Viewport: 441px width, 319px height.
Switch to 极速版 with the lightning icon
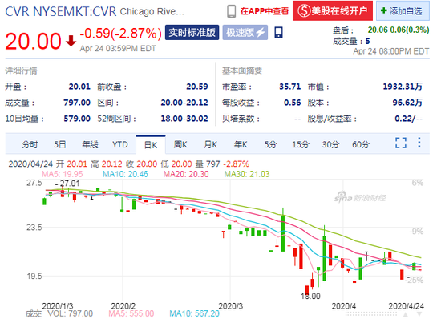click(x=245, y=33)
